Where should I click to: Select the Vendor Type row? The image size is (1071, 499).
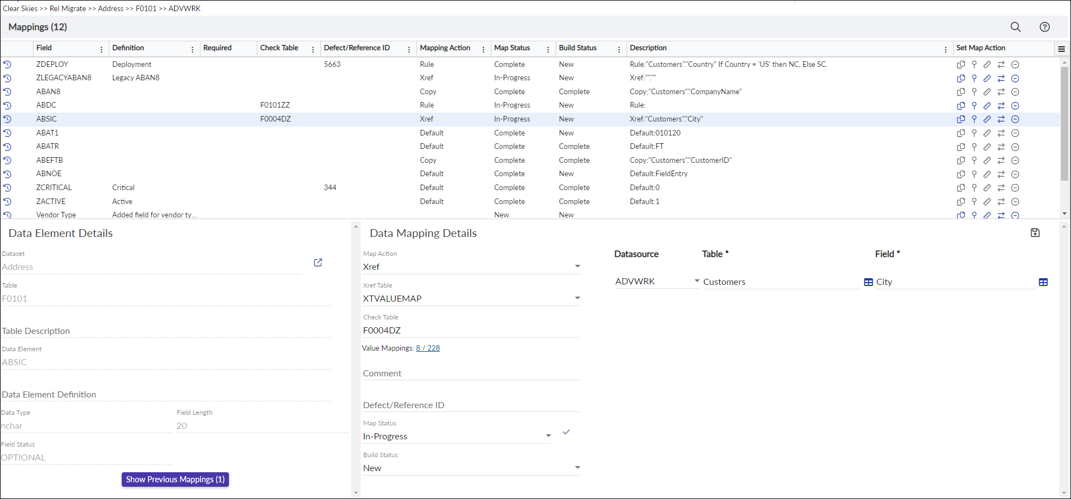click(x=530, y=215)
